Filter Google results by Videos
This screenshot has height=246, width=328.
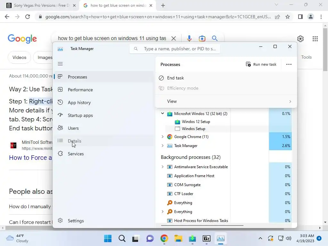tap(19, 57)
